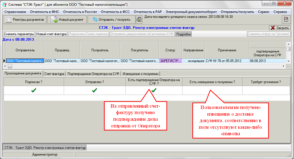The image size is (294, 159).
Task: Select the ЗАРЕГИСТР... status cell
Action: 170,61
